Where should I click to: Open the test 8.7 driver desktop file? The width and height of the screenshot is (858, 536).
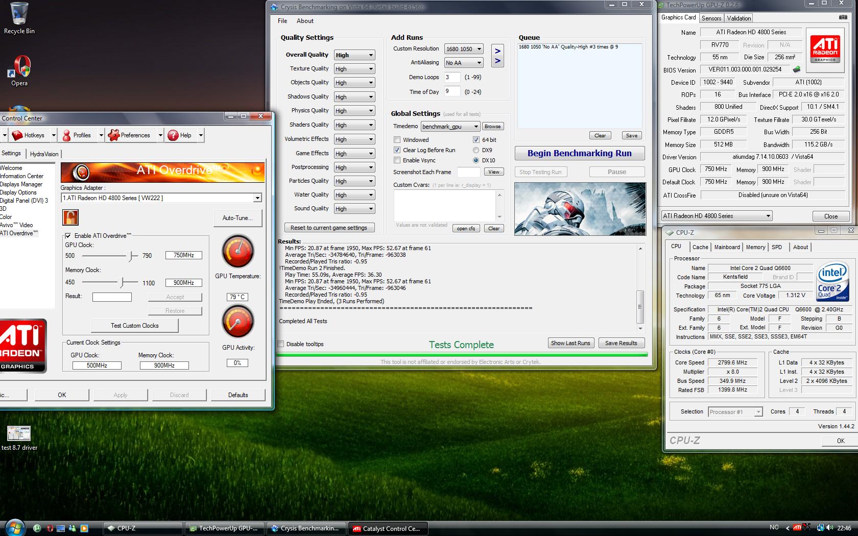pos(19,438)
